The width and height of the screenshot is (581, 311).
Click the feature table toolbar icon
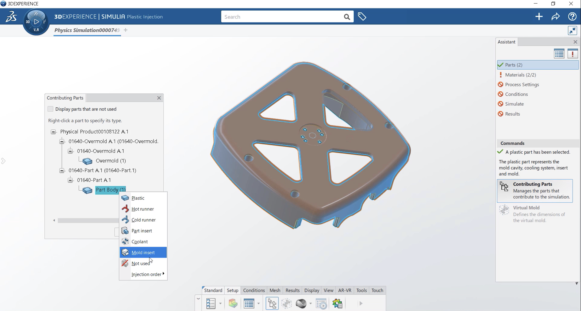click(249, 303)
